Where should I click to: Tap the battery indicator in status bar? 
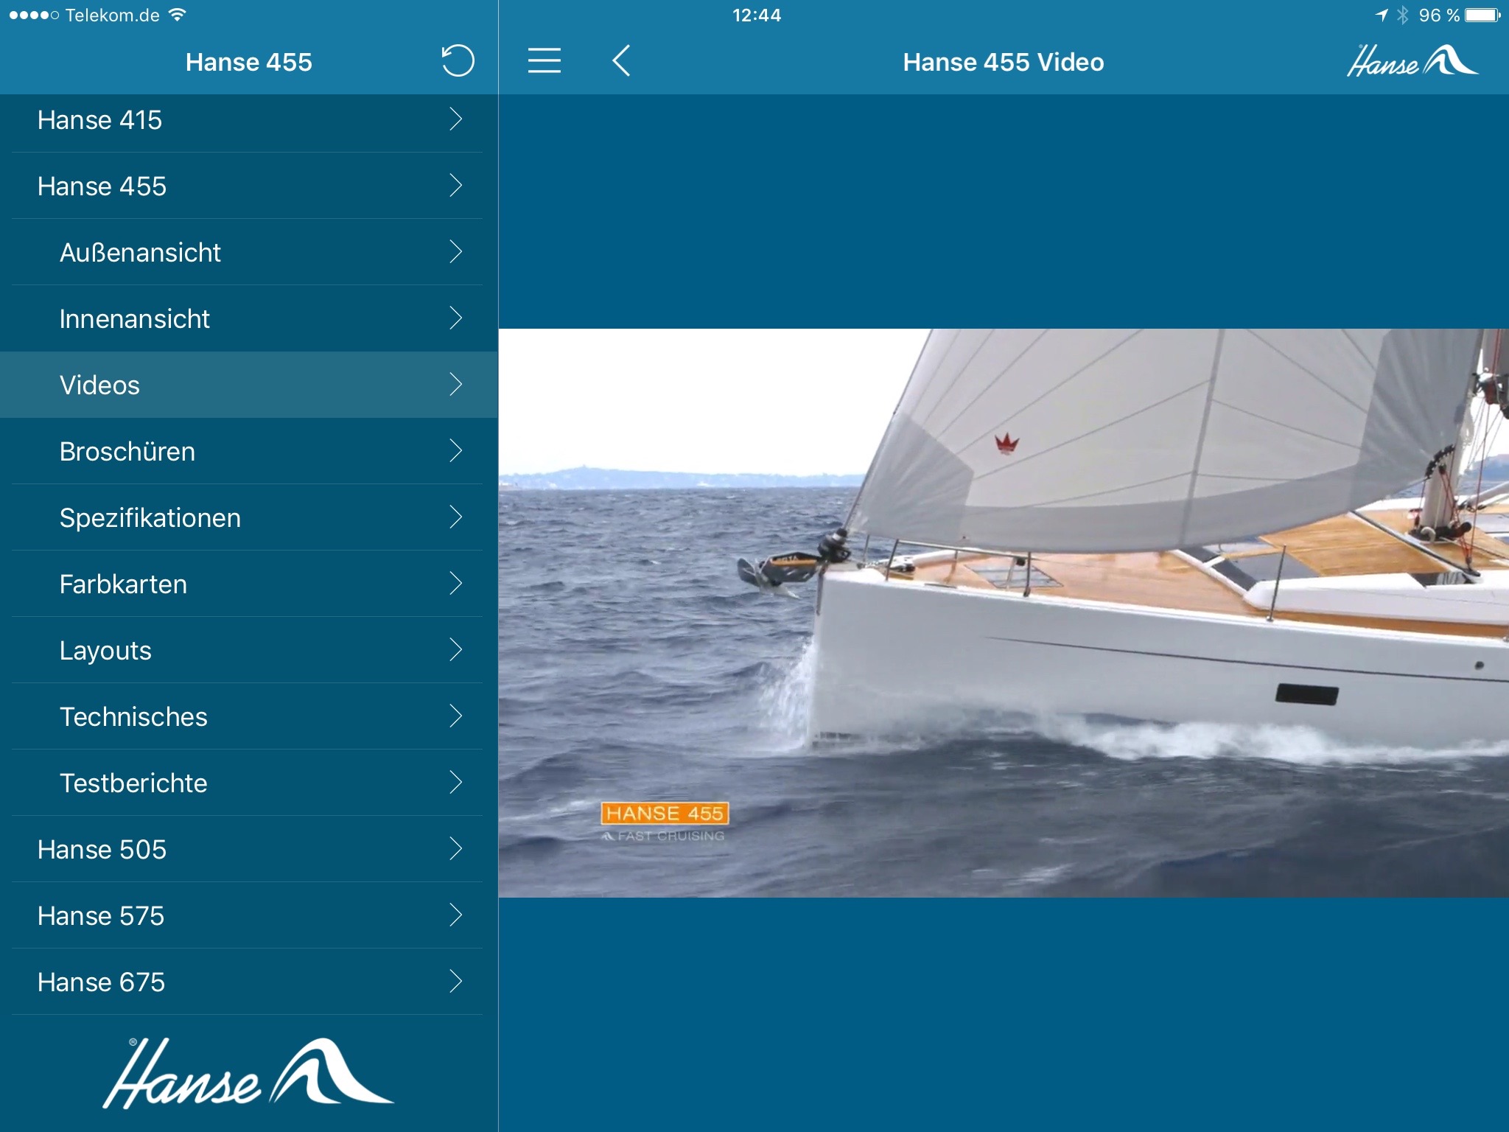(1482, 15)
